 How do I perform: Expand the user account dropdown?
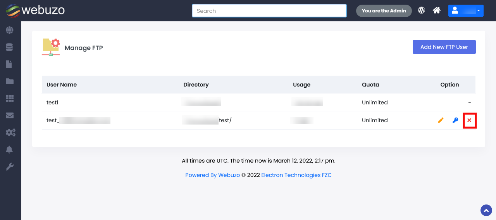coord(465,10)
